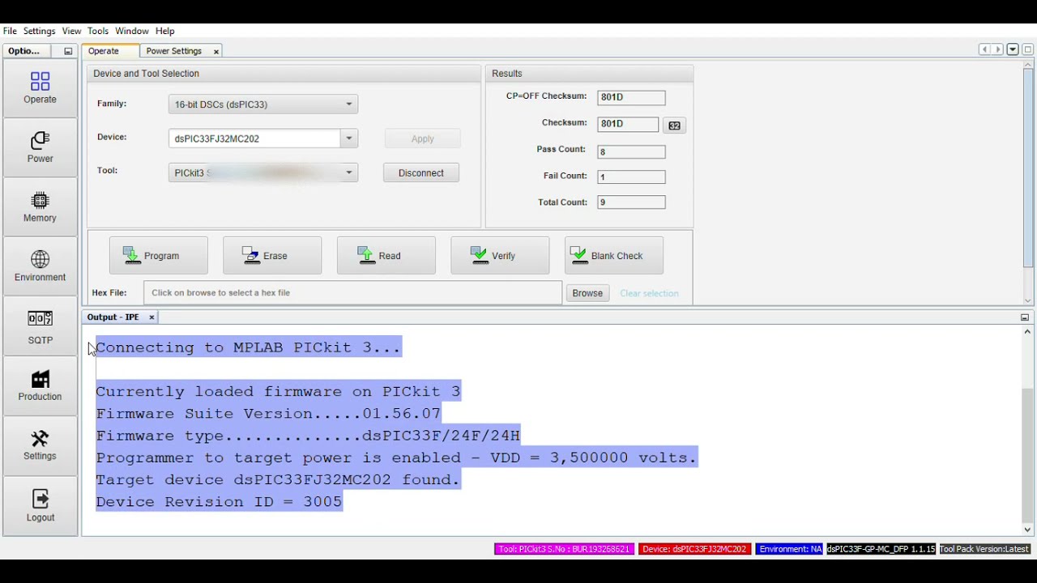Click the Total Count field
1037x583 pixels.
[631, 202]
